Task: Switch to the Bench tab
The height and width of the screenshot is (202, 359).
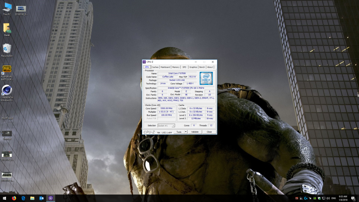Action: (202, 67)
